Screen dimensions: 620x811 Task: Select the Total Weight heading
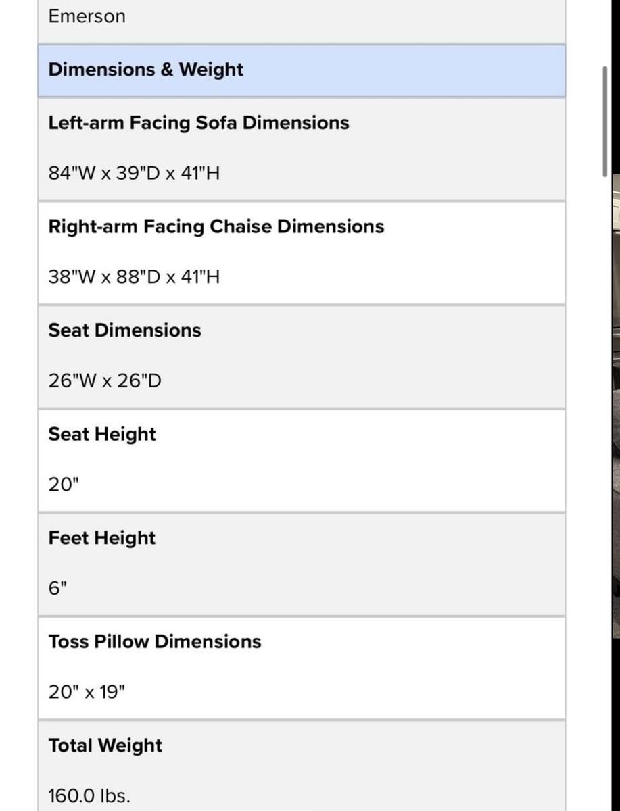pos(105,745)
